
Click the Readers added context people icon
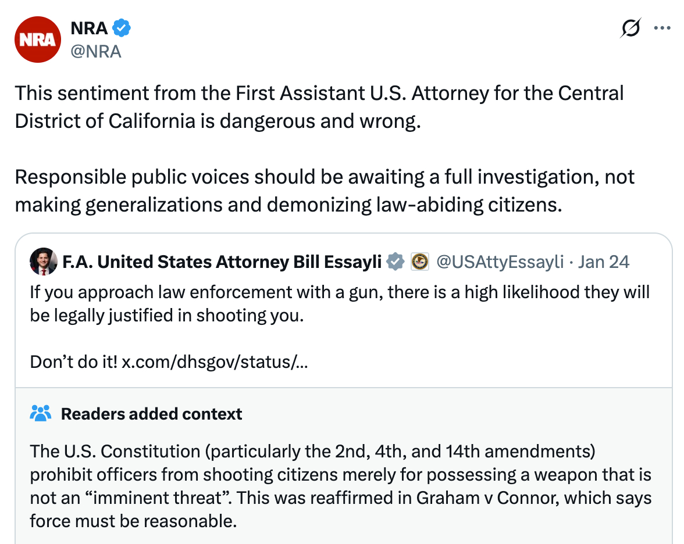(41, 414)
